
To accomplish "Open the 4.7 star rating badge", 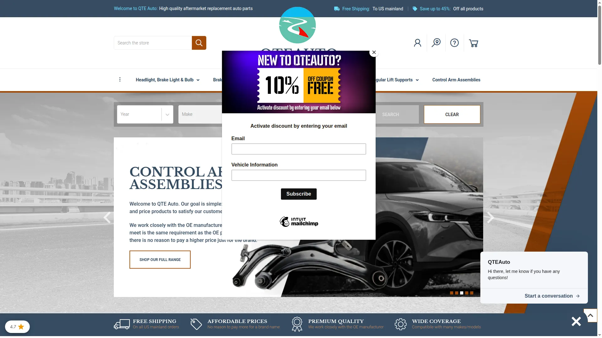I will pyautogui.click(x=17, y=327).
